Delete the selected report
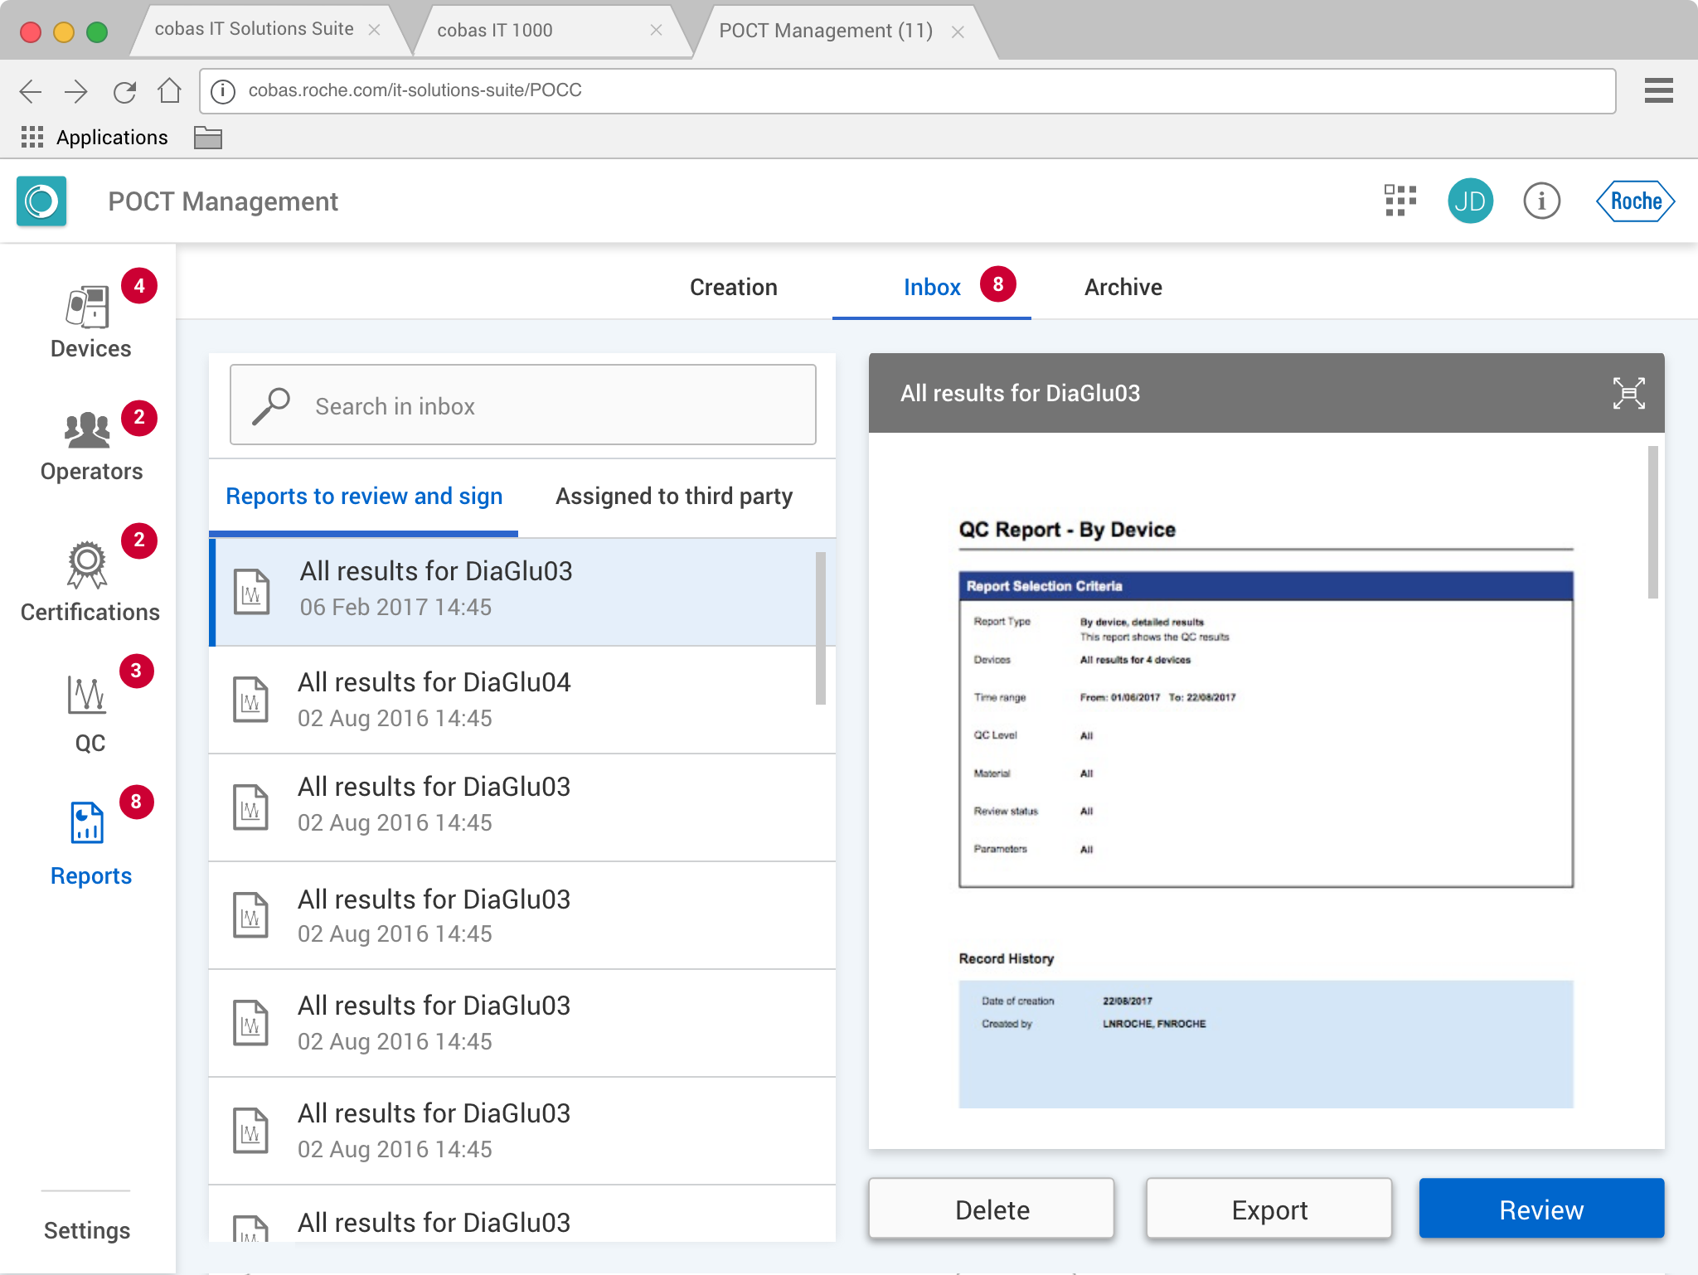 click(992, 1210)
